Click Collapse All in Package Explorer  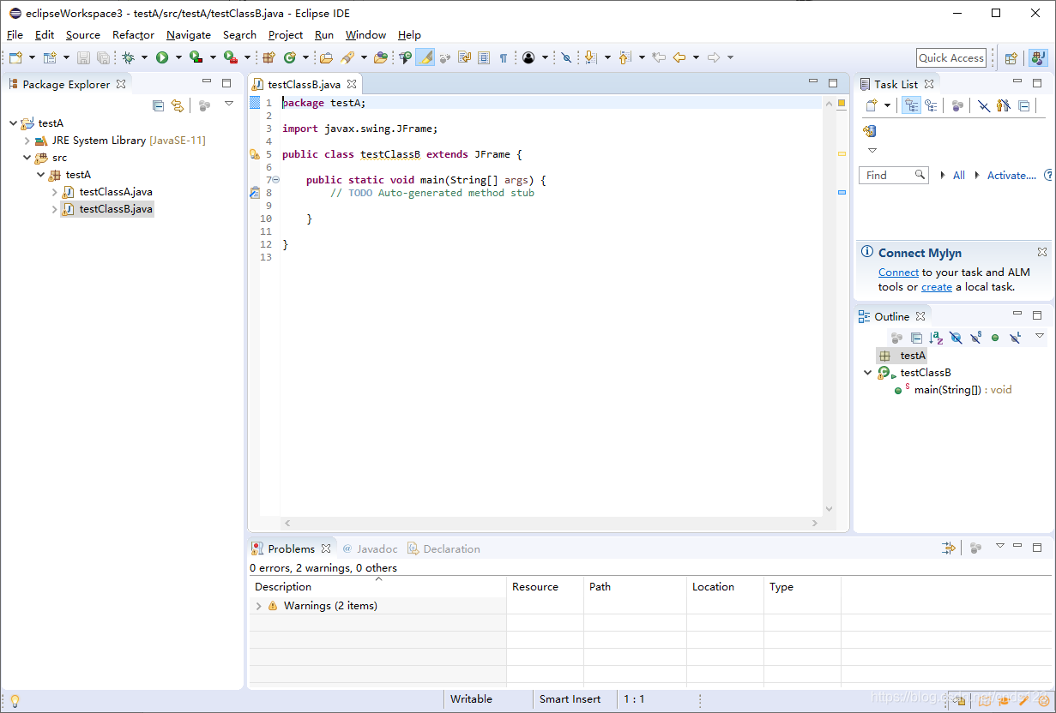pos(158,105)
